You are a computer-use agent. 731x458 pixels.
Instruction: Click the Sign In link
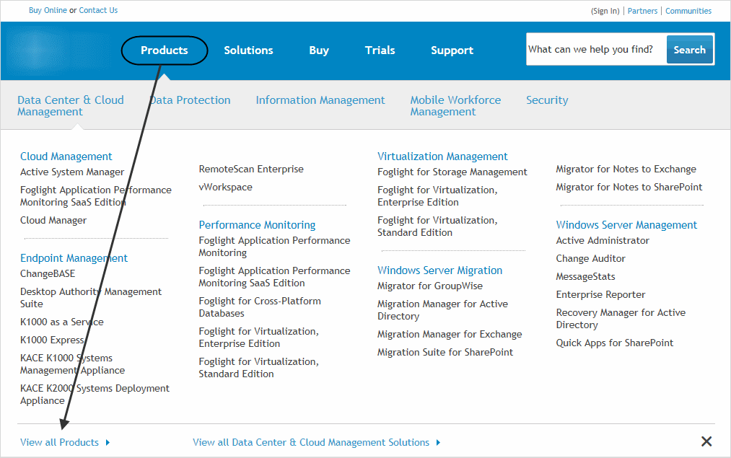pyautogui.click(x=605, y=11)
